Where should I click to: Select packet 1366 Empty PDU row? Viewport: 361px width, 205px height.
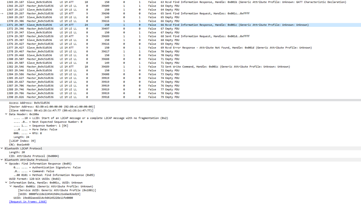click(181, 6)
